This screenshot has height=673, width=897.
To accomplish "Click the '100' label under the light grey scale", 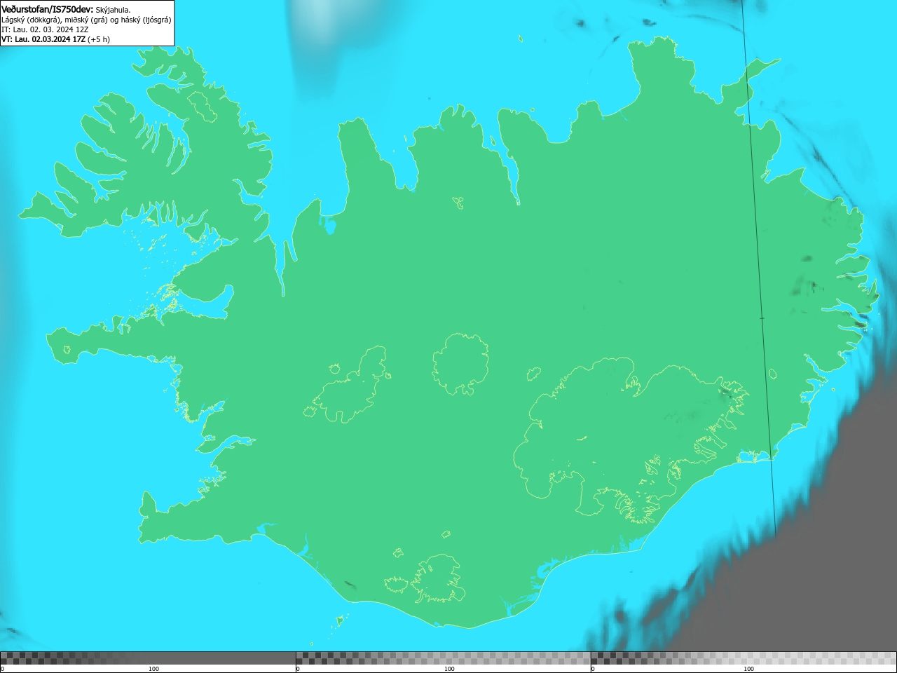I will pos(748,669).
